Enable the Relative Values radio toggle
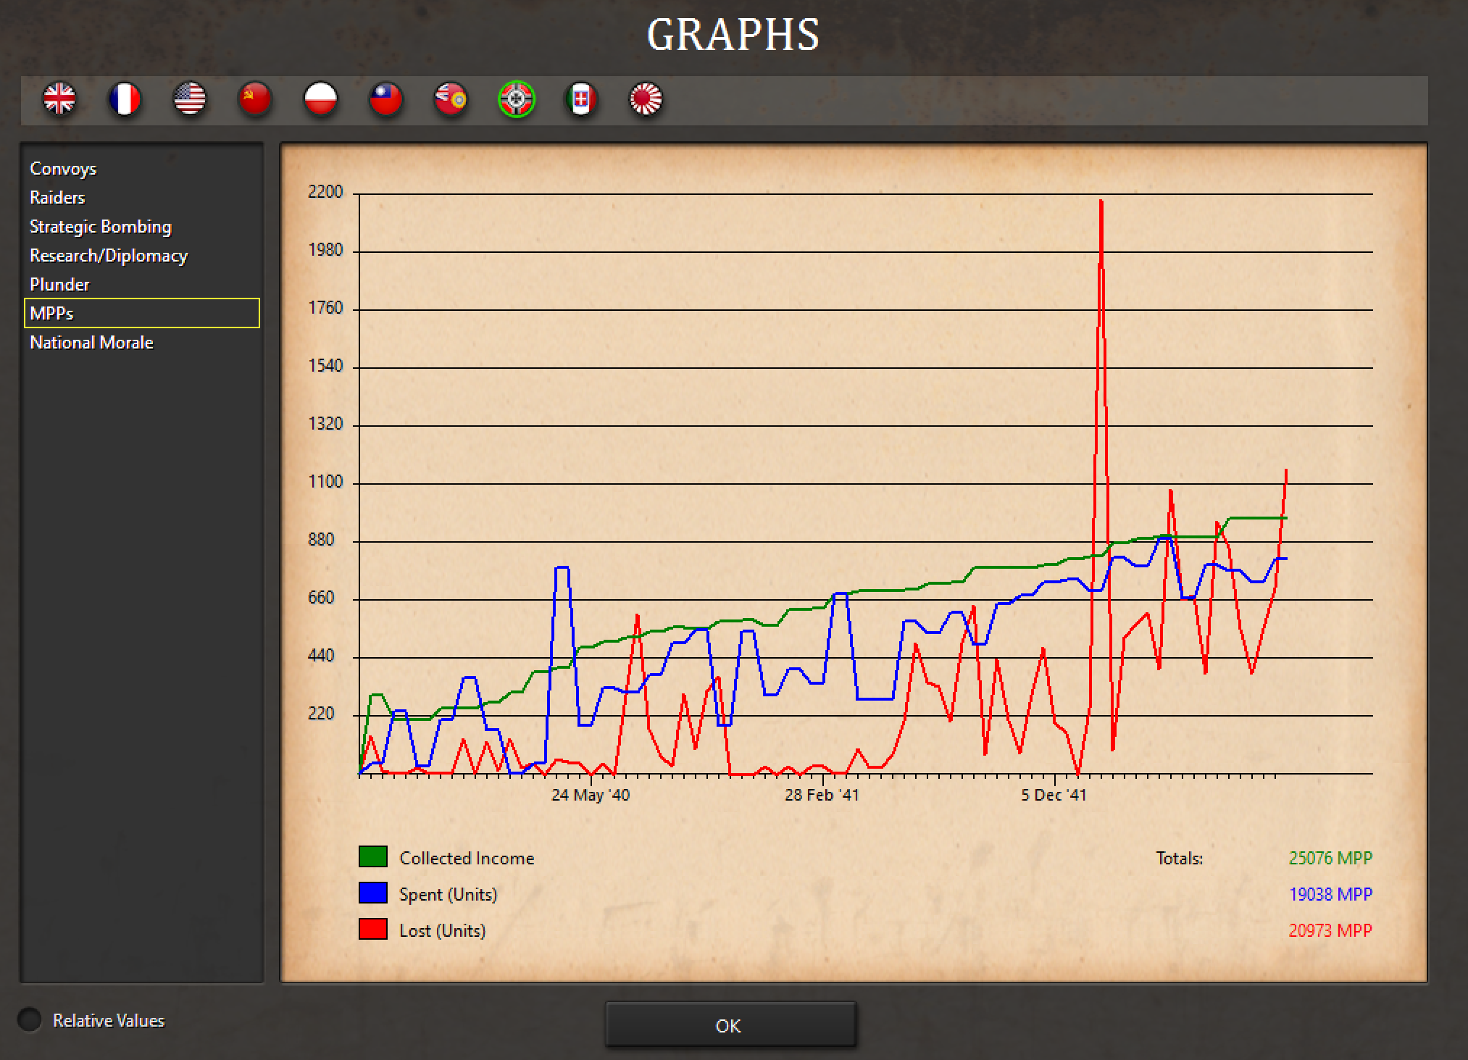1468x1060 pixels. (x=30, y=1019)
